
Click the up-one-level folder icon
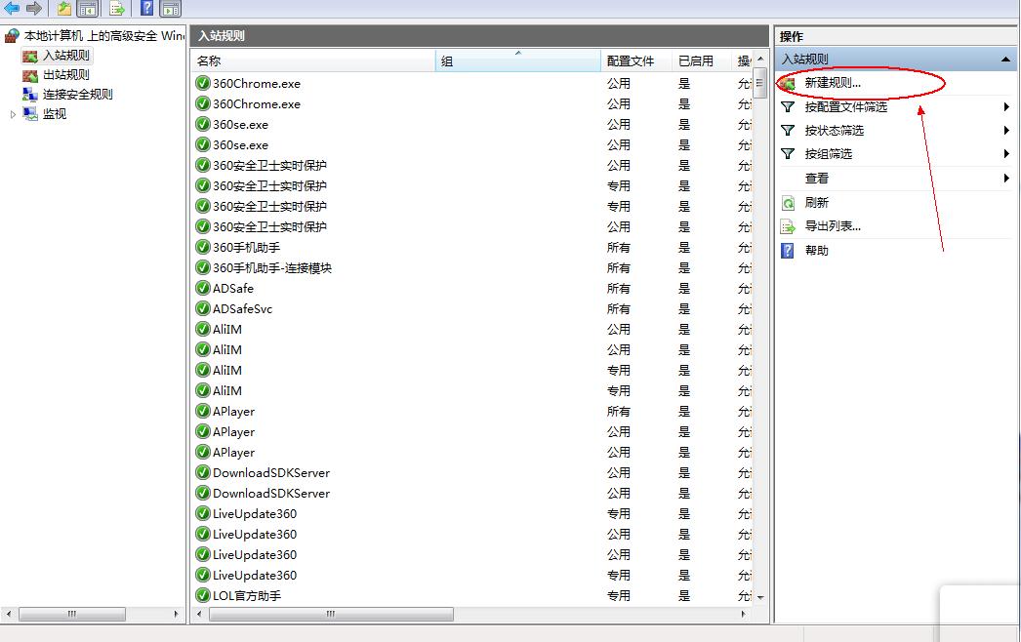pyautogui.click(x=63, y=8)
